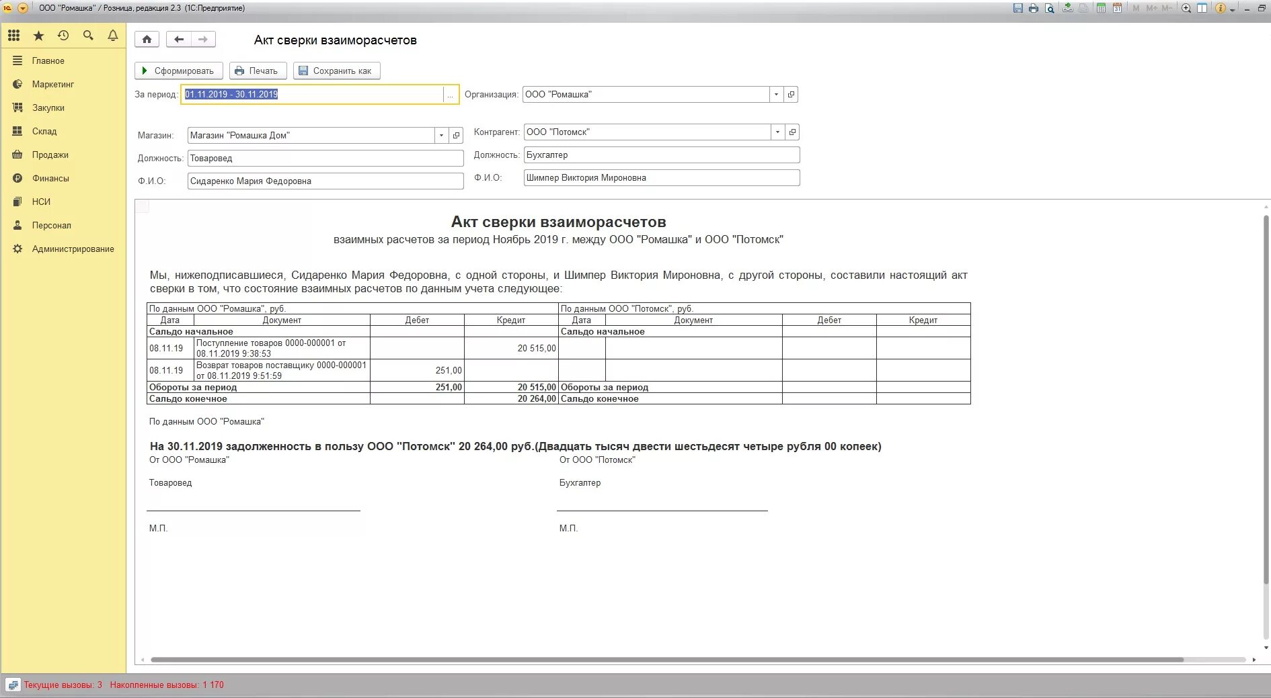Click Текущие вызовы status text

pos(63,685)
